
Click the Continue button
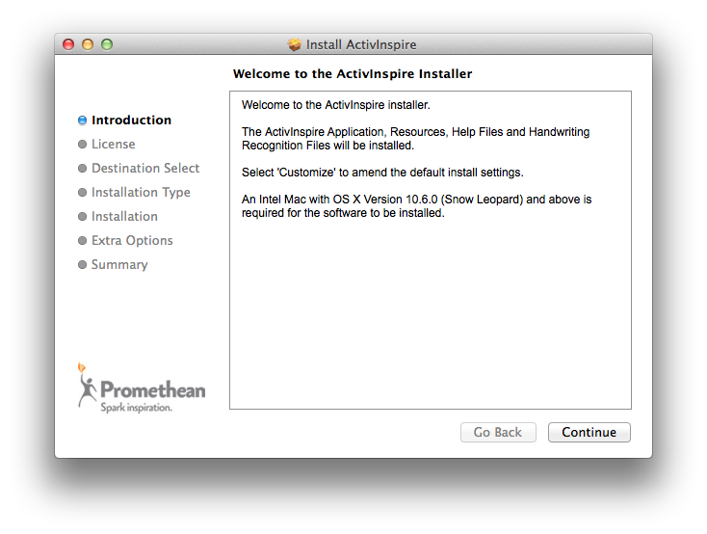pos(589,433)
